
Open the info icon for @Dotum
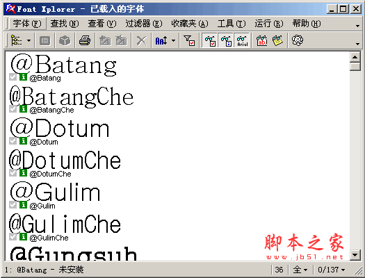(x=23, y=141)
